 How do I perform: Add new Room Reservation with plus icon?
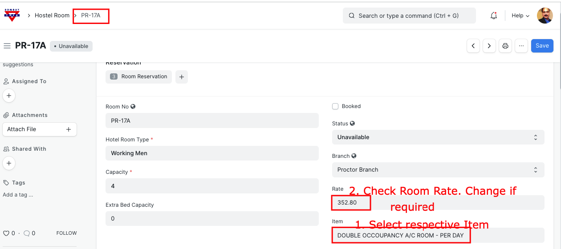(181, 76)
